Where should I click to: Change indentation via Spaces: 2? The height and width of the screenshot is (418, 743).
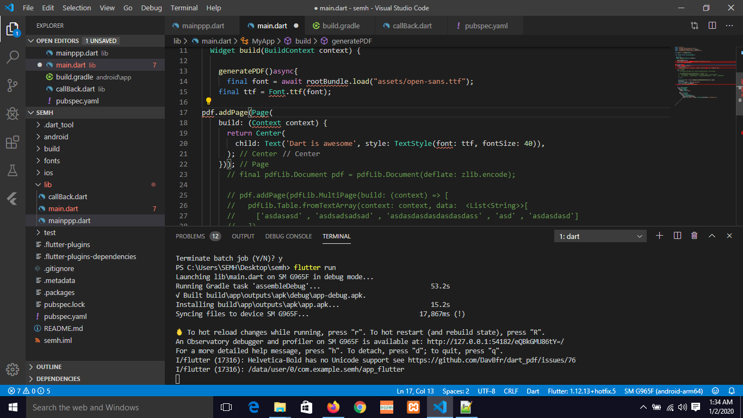click(456, 391)
